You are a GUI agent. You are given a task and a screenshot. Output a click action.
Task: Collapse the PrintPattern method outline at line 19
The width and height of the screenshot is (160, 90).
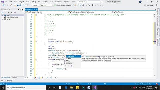(36, 42)
